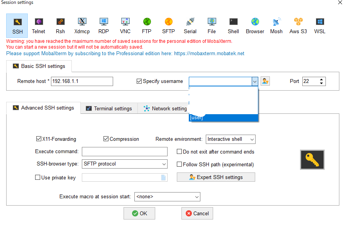Image resolution: width=344 pixels, height=228 pixels.
Task: Select the [user] entry in username list
Action: [x=223, y=118]
